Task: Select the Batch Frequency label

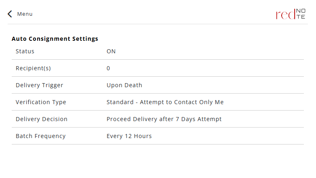Action: 40,136
